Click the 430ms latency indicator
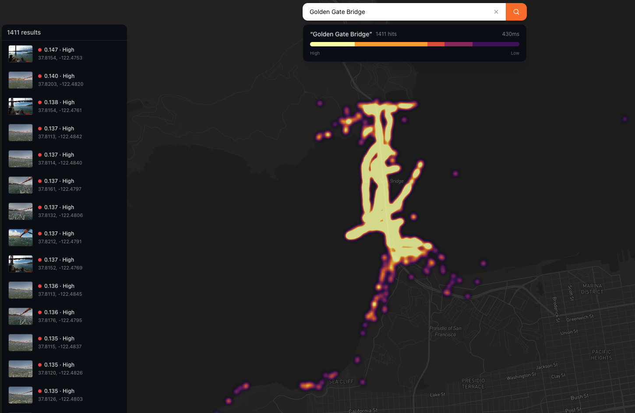 510,34
